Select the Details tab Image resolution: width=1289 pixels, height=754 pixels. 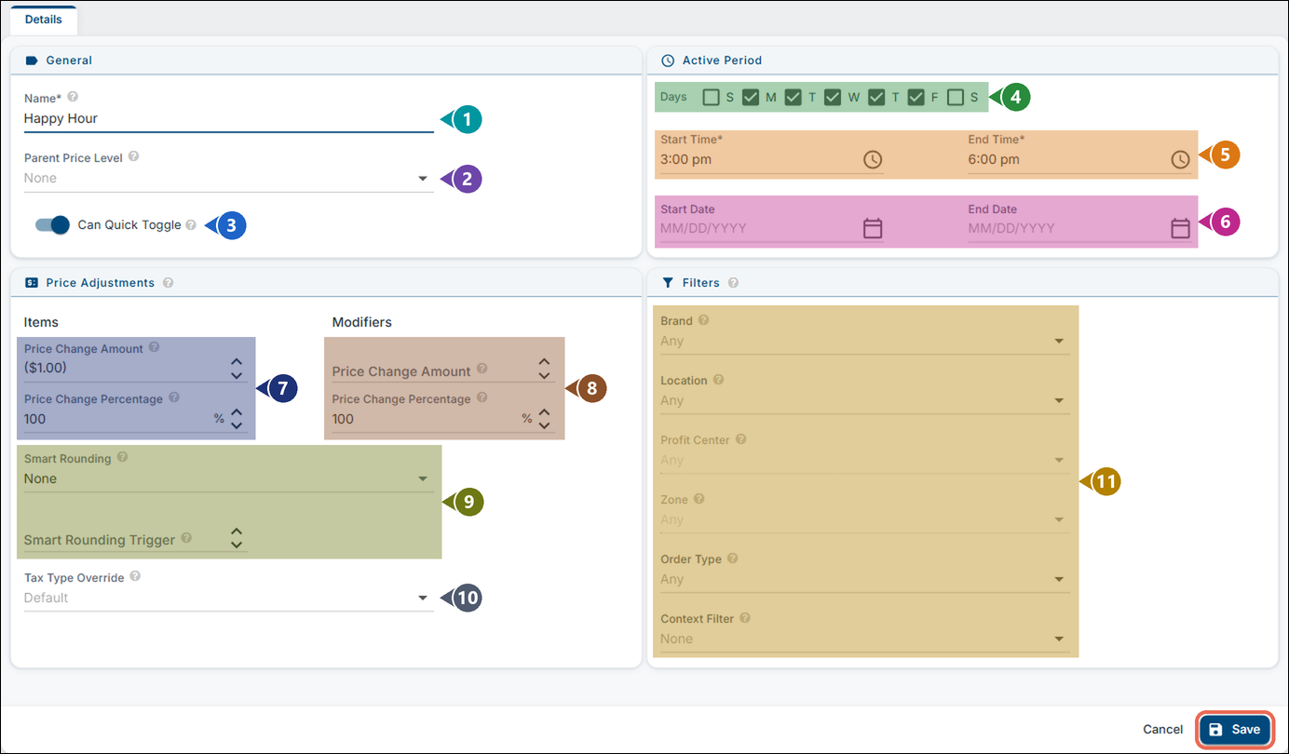coord(44,20)
